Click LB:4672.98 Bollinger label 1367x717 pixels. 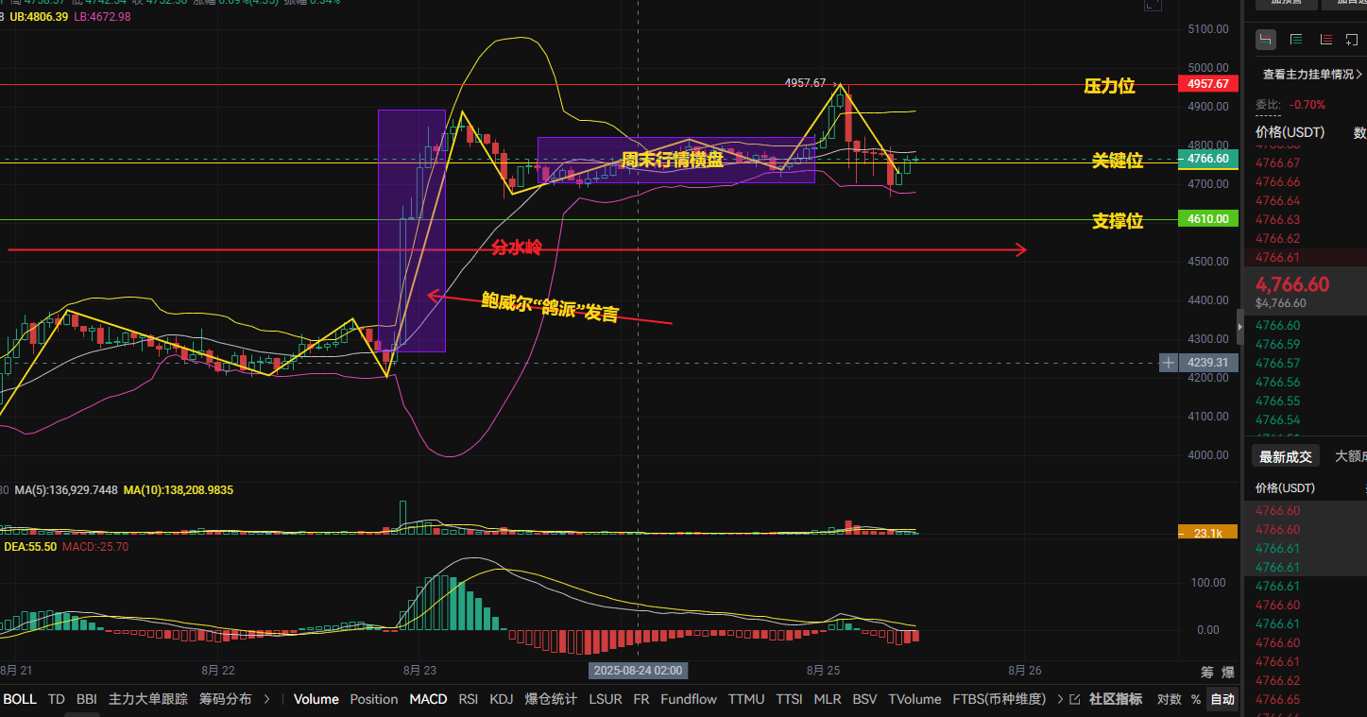pyautogui.click(x=101, y=17)
